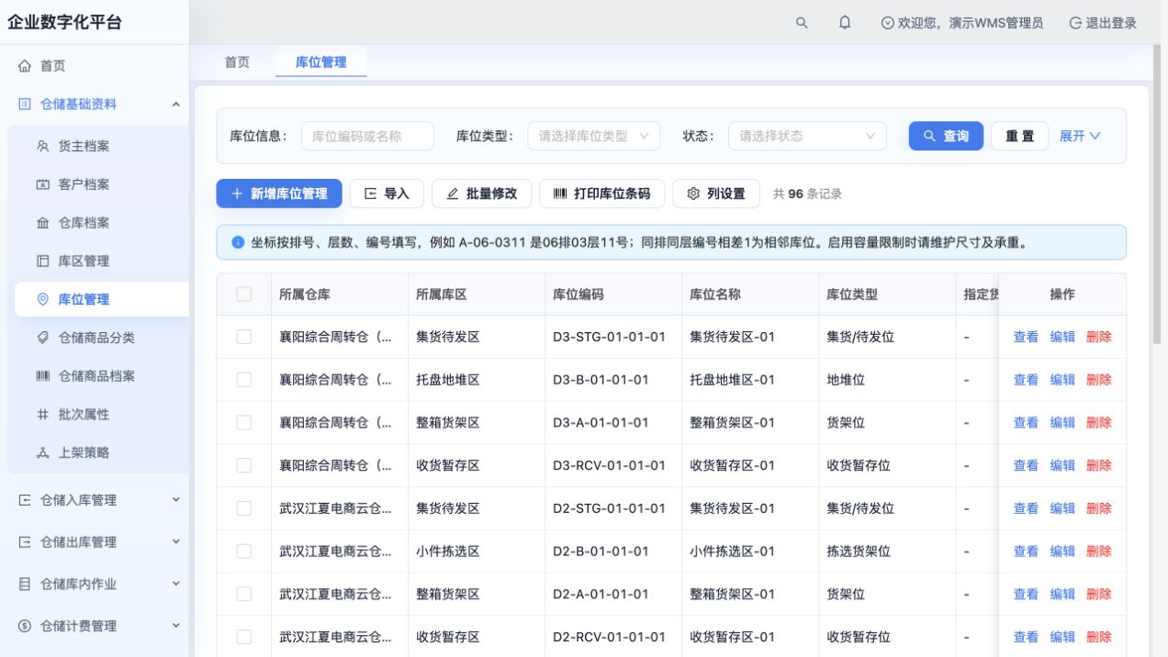Click the 企业数字化平台 title
Screen dimensions: 1168x657
(x=64, y=23)
